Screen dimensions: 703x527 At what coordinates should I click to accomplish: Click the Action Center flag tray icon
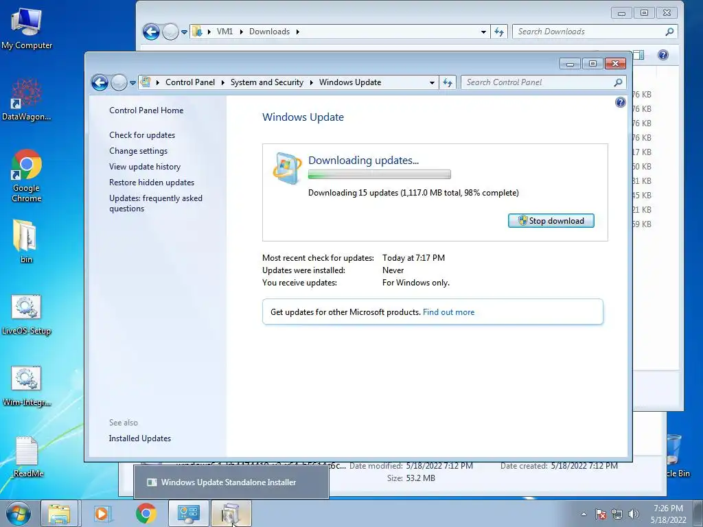coord(601,514)
